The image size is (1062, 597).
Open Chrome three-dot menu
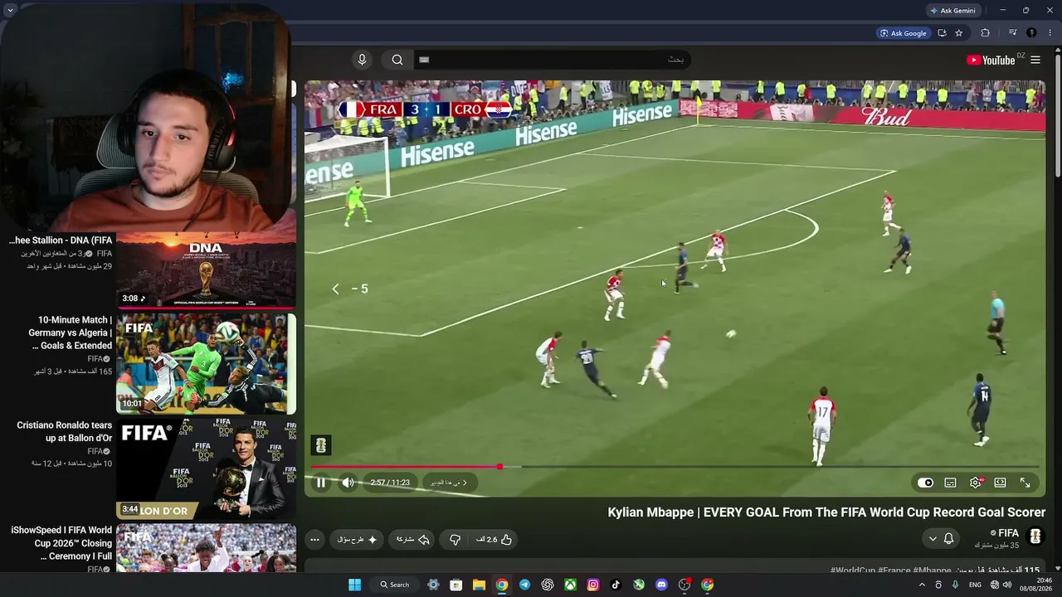pos(1050,33)
